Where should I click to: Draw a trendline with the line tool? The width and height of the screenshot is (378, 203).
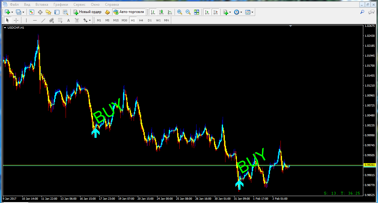tap(43, 20)
